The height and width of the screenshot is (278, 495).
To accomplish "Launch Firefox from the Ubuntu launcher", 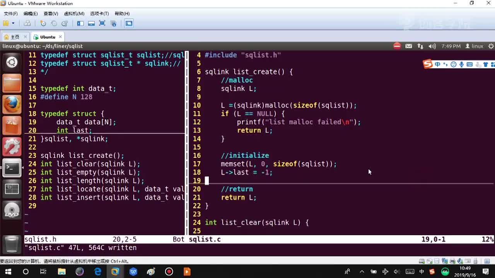I will [x=12, y=104].
